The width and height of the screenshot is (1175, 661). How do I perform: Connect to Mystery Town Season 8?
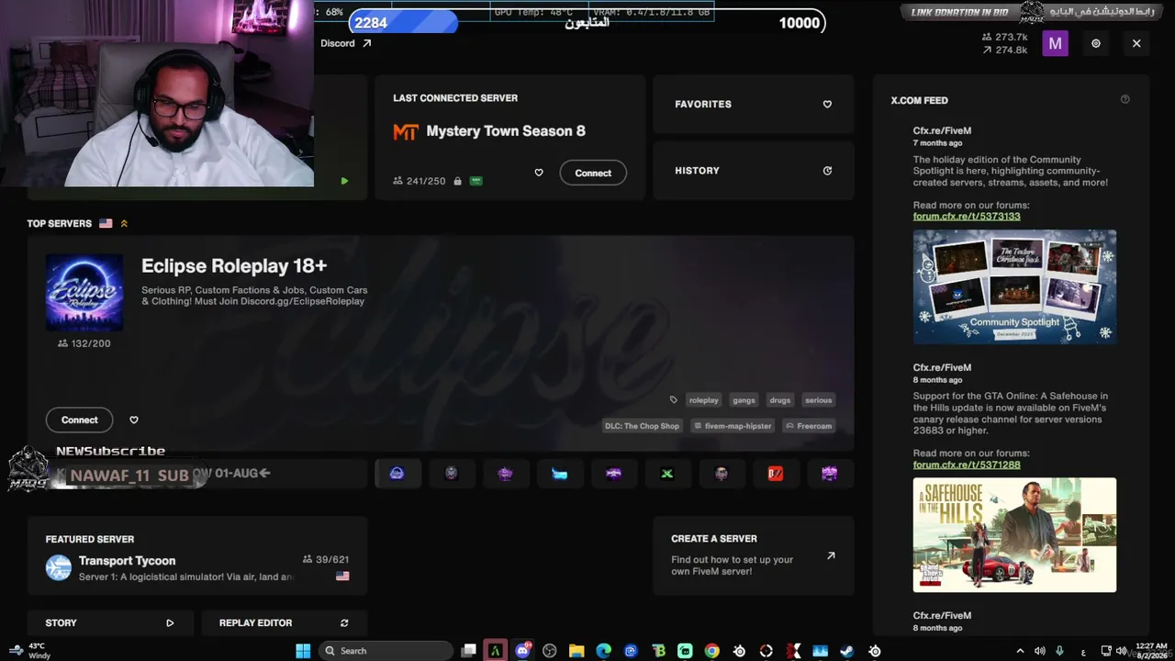(593, 173)
